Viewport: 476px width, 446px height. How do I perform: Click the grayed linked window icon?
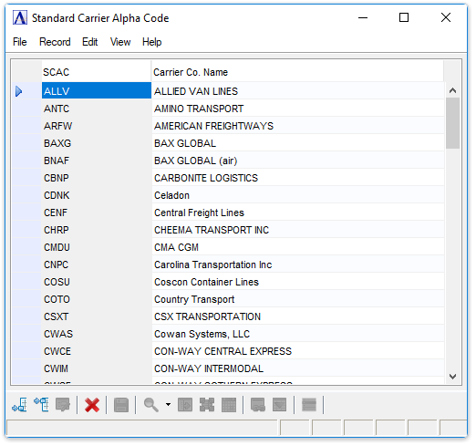[x=258, y=405]
